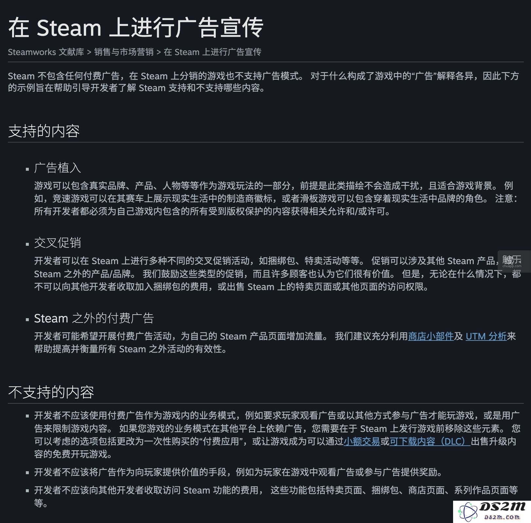Select the 交叉促销 subheading
531x523 pixels.
tap(57, 243)
